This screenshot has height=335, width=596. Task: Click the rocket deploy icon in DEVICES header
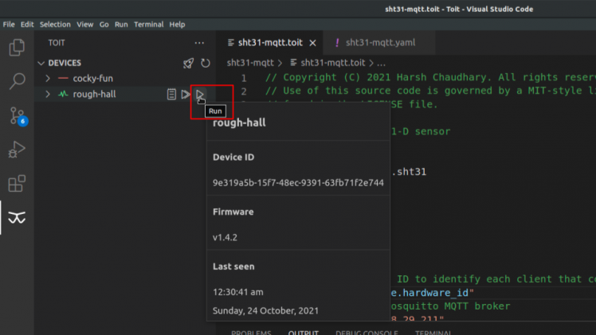[x=188, y=63]
